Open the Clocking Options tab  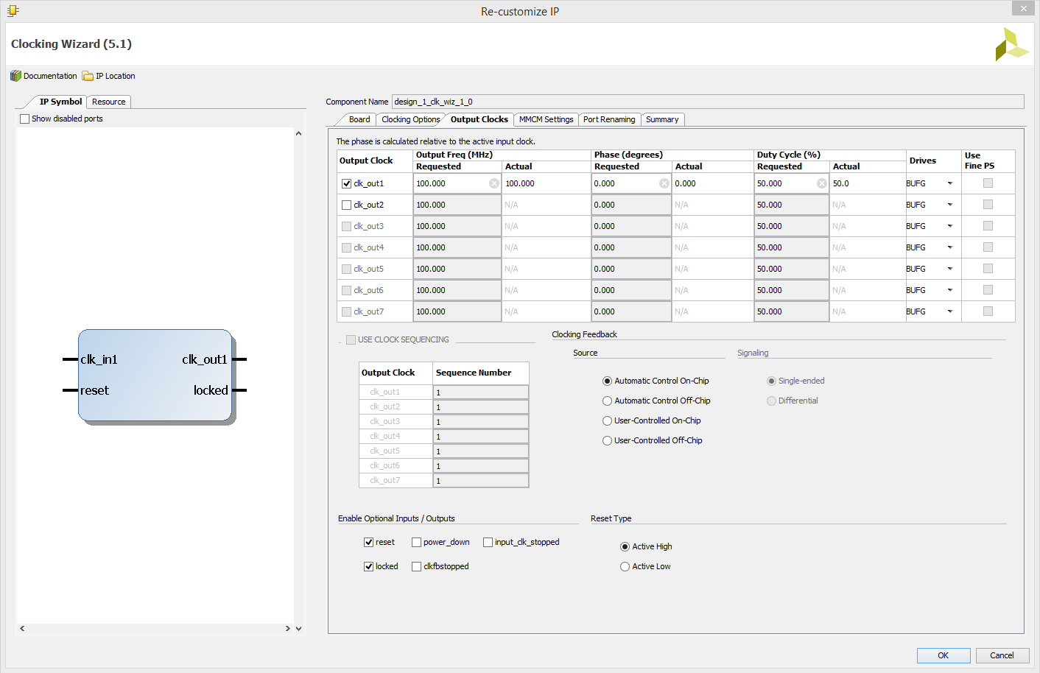(x=410, y=119)
